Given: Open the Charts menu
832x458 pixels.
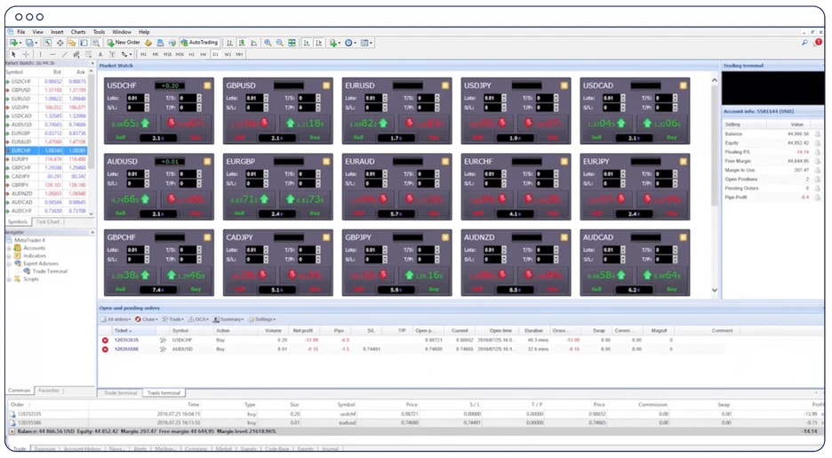Looking at the screenshot, I should (x=78, y=32).
